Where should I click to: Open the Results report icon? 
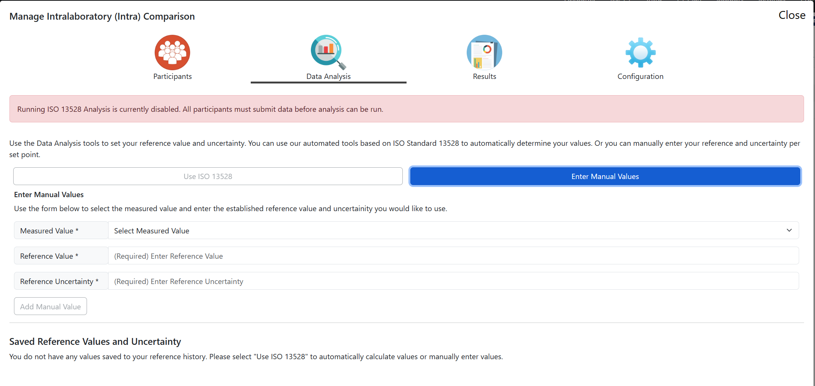[x=484, y=52]
